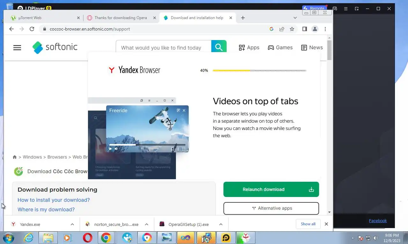Toggle fullscreen on Freeride video
The image size is (408, 244).
tap(184, 149)
